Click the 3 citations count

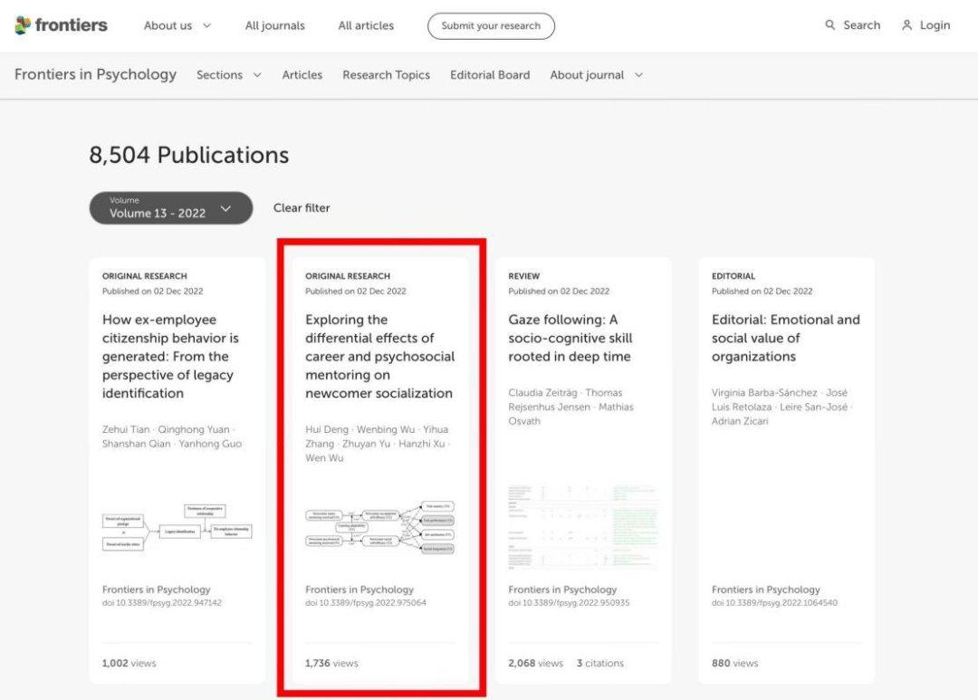[600, 663]
